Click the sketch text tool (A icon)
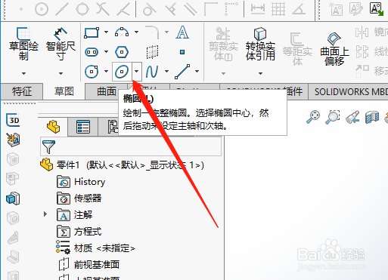The width and height of the screenshot is (388, 280). 182,32
